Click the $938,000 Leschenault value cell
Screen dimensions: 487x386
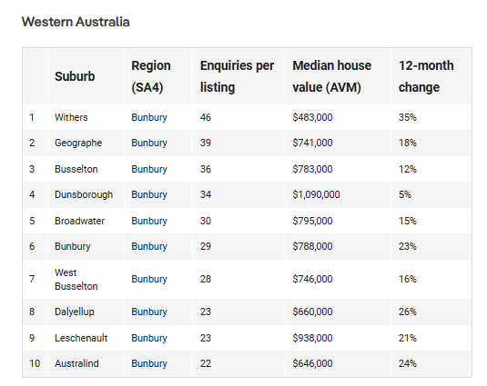(312, 338)
